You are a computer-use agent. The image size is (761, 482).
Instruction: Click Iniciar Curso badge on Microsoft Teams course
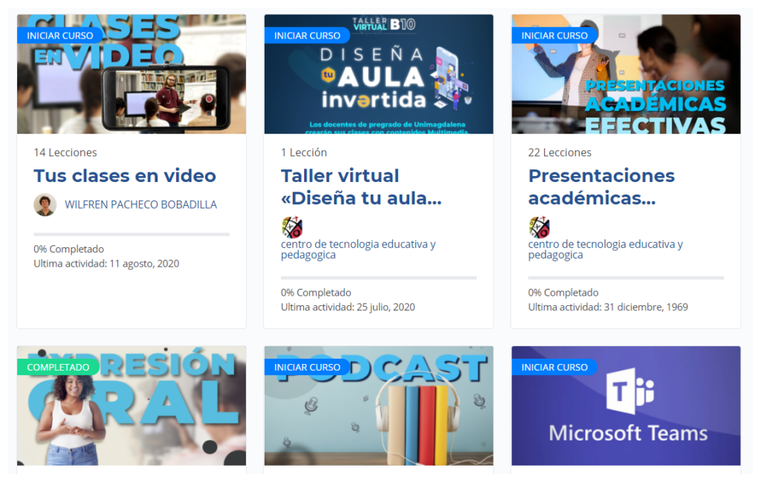click(554, 367)
